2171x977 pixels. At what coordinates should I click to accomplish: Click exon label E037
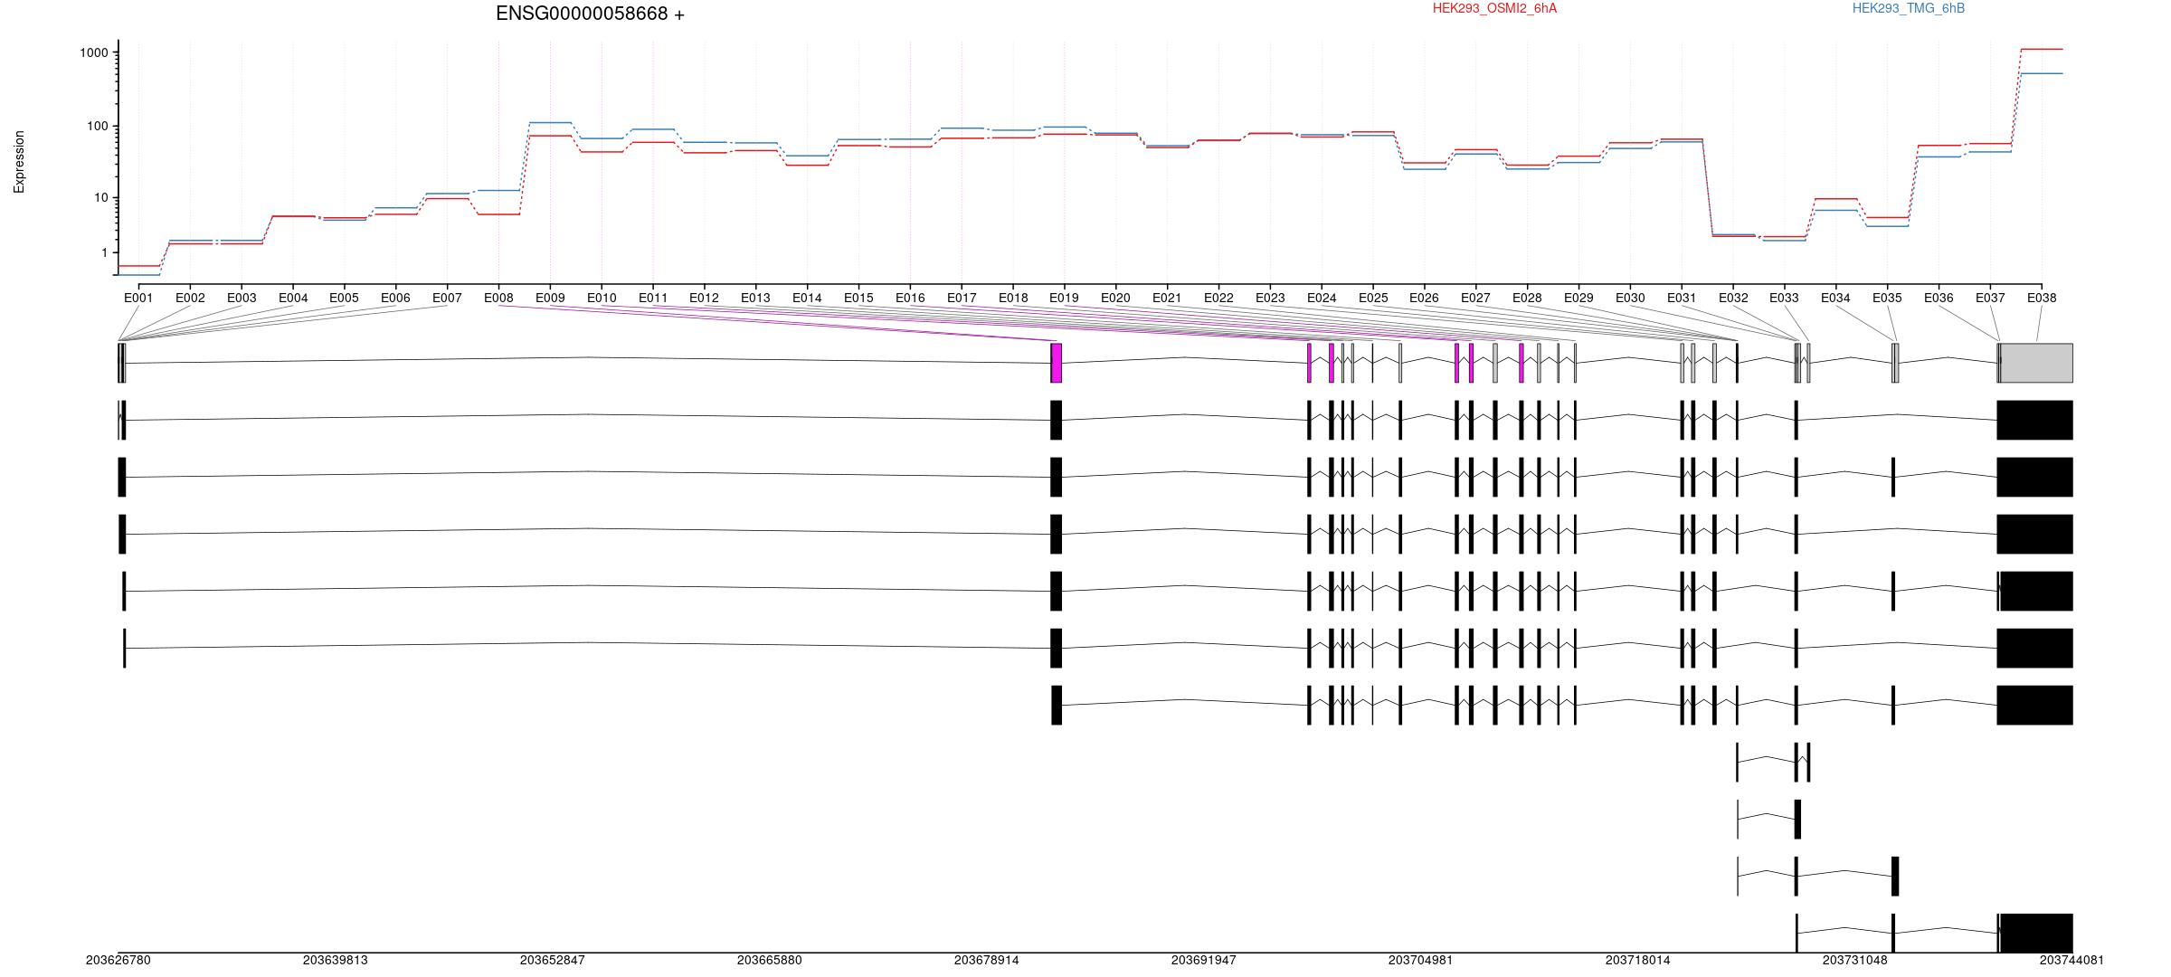click(1990, 298)
